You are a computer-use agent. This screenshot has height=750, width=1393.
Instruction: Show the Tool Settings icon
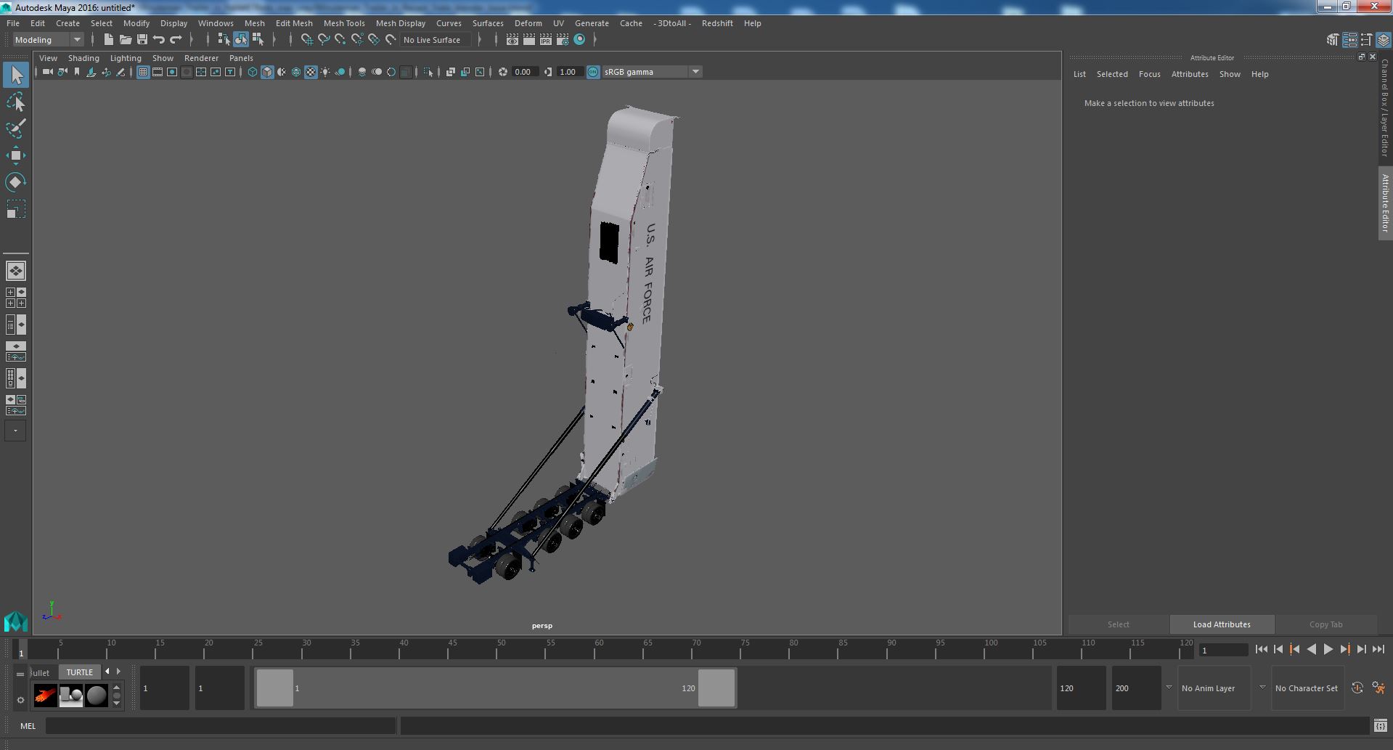(x=1366, y=40)
